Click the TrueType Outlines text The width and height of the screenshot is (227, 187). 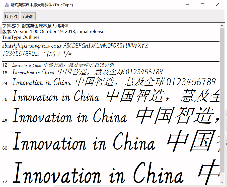[21, 37]
